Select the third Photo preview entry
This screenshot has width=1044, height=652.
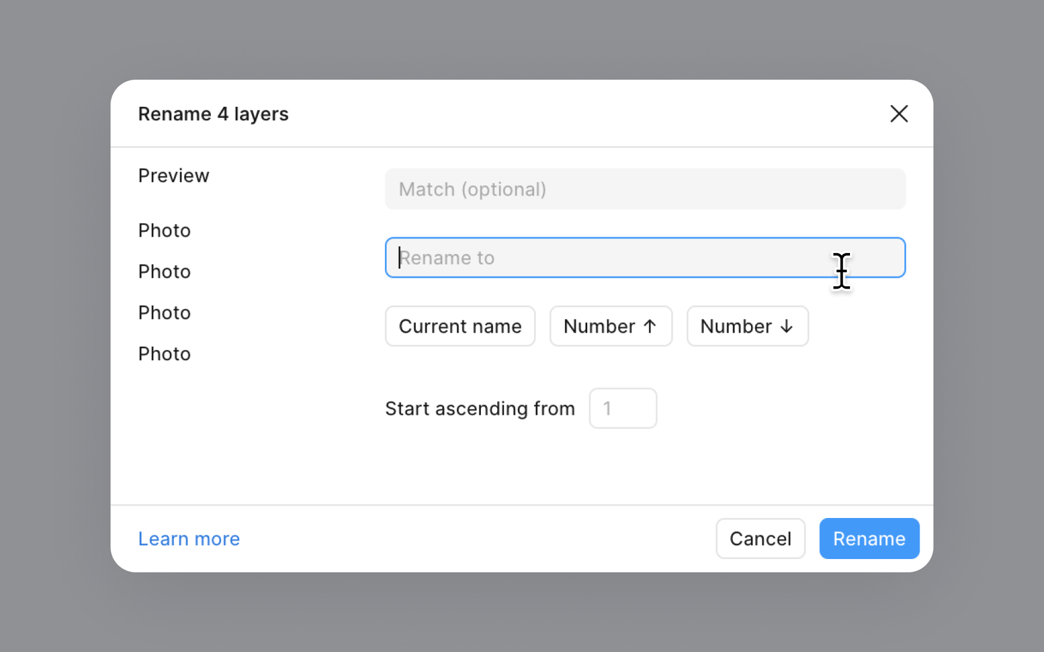[164, 312]
